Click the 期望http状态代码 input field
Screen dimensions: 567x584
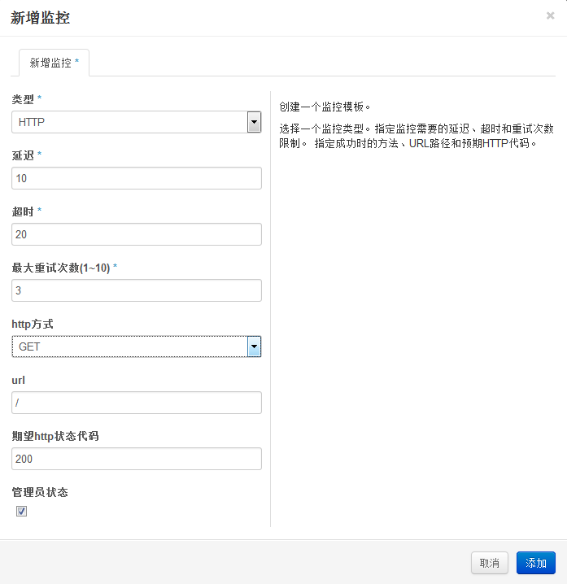137,459
